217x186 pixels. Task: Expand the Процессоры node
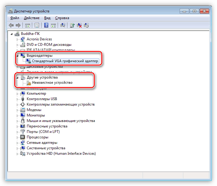(17, 137)
